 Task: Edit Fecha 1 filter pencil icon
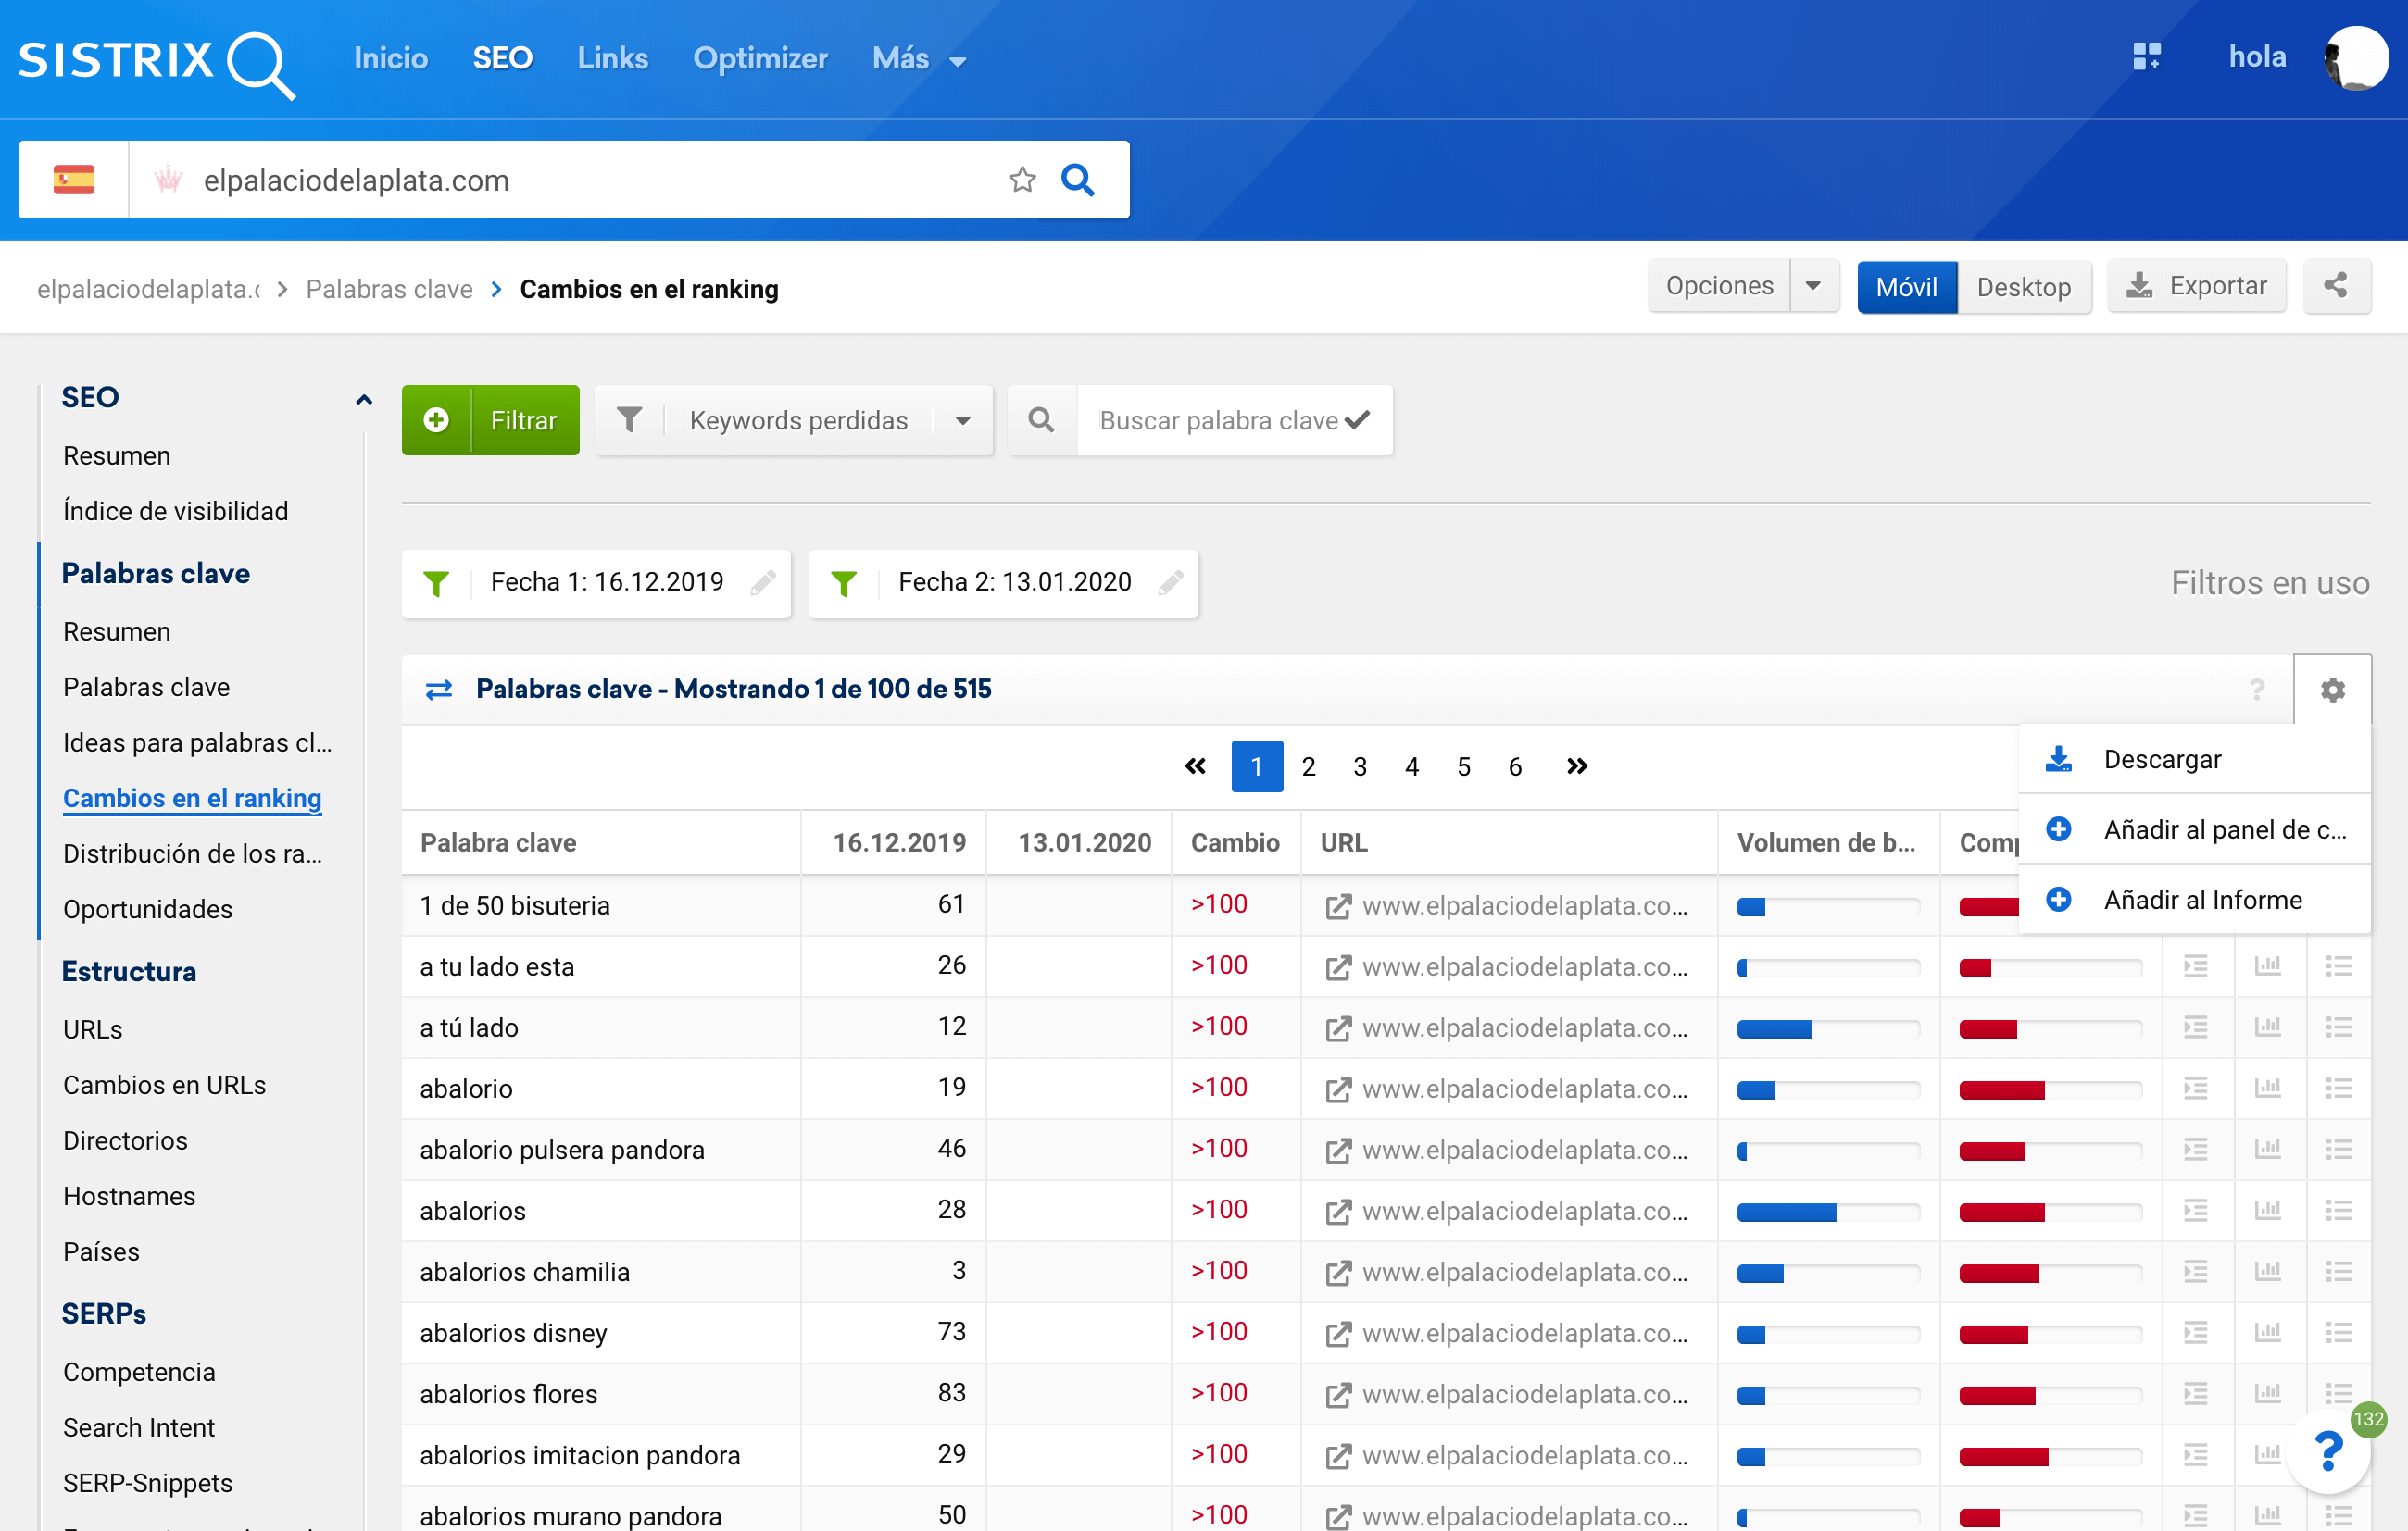pyautogui.click(x=763, y=582)
